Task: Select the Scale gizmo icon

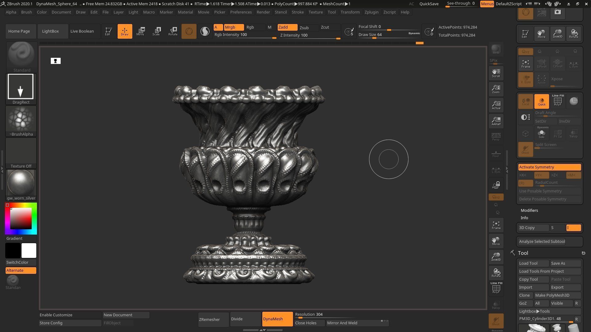Action: coord(157,31)
